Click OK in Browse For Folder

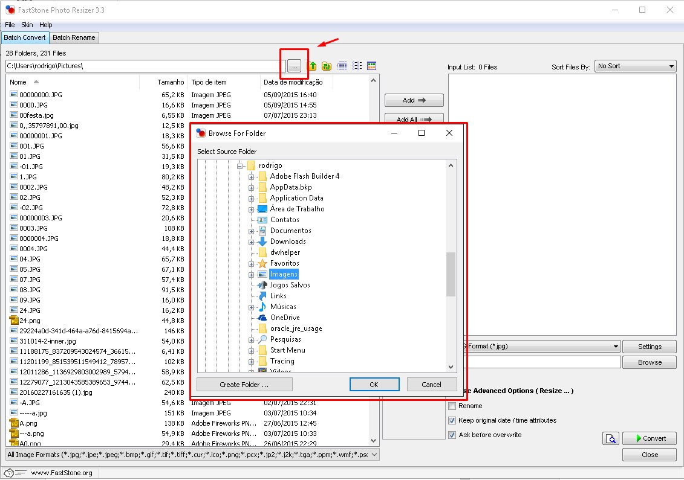click(x=374, y=384)
